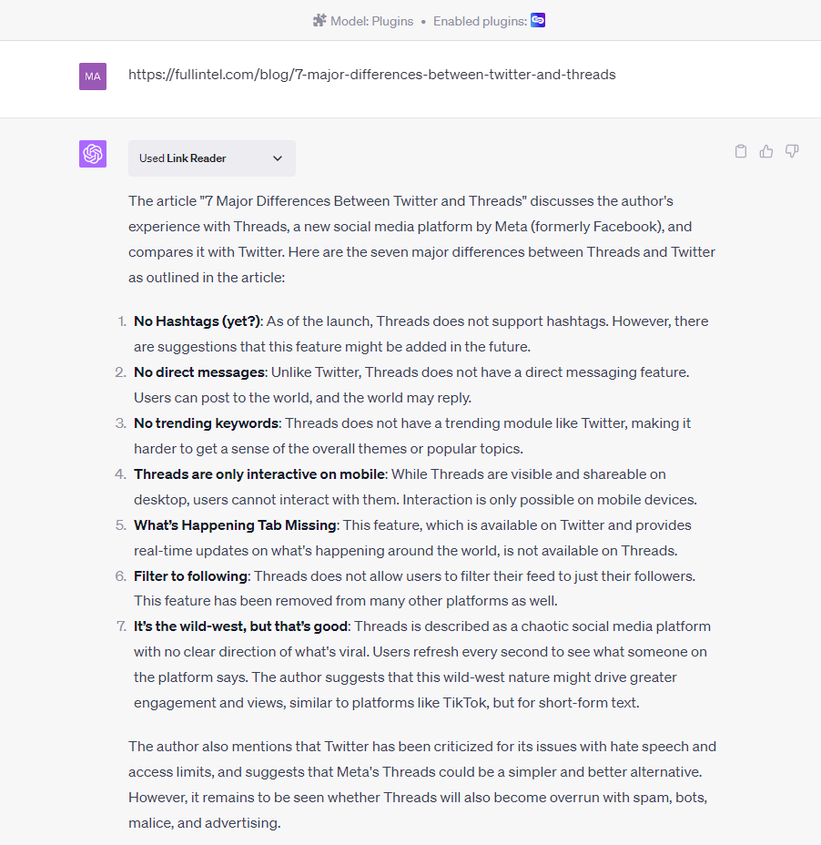Screen dimensions: 821x845
Task: Click the bold heading No direct messages
Action: [199, 372]
